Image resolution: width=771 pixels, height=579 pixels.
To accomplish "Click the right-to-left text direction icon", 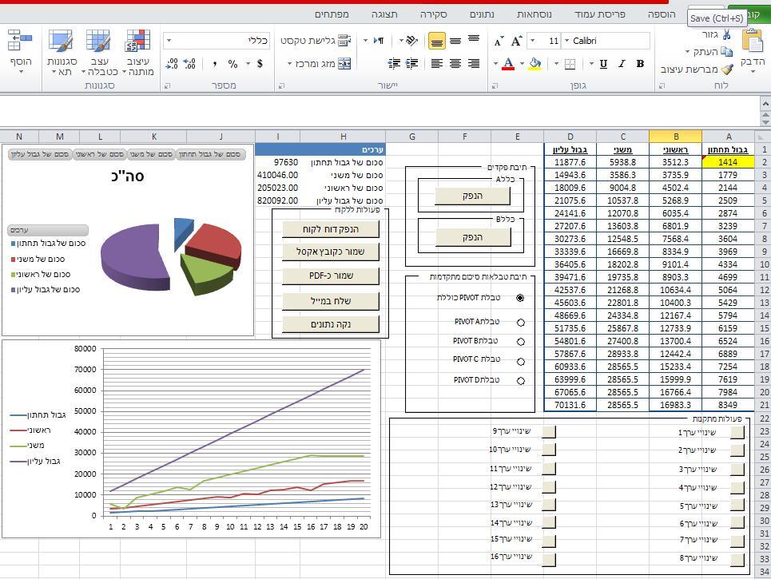I will (x=378, y=40).
